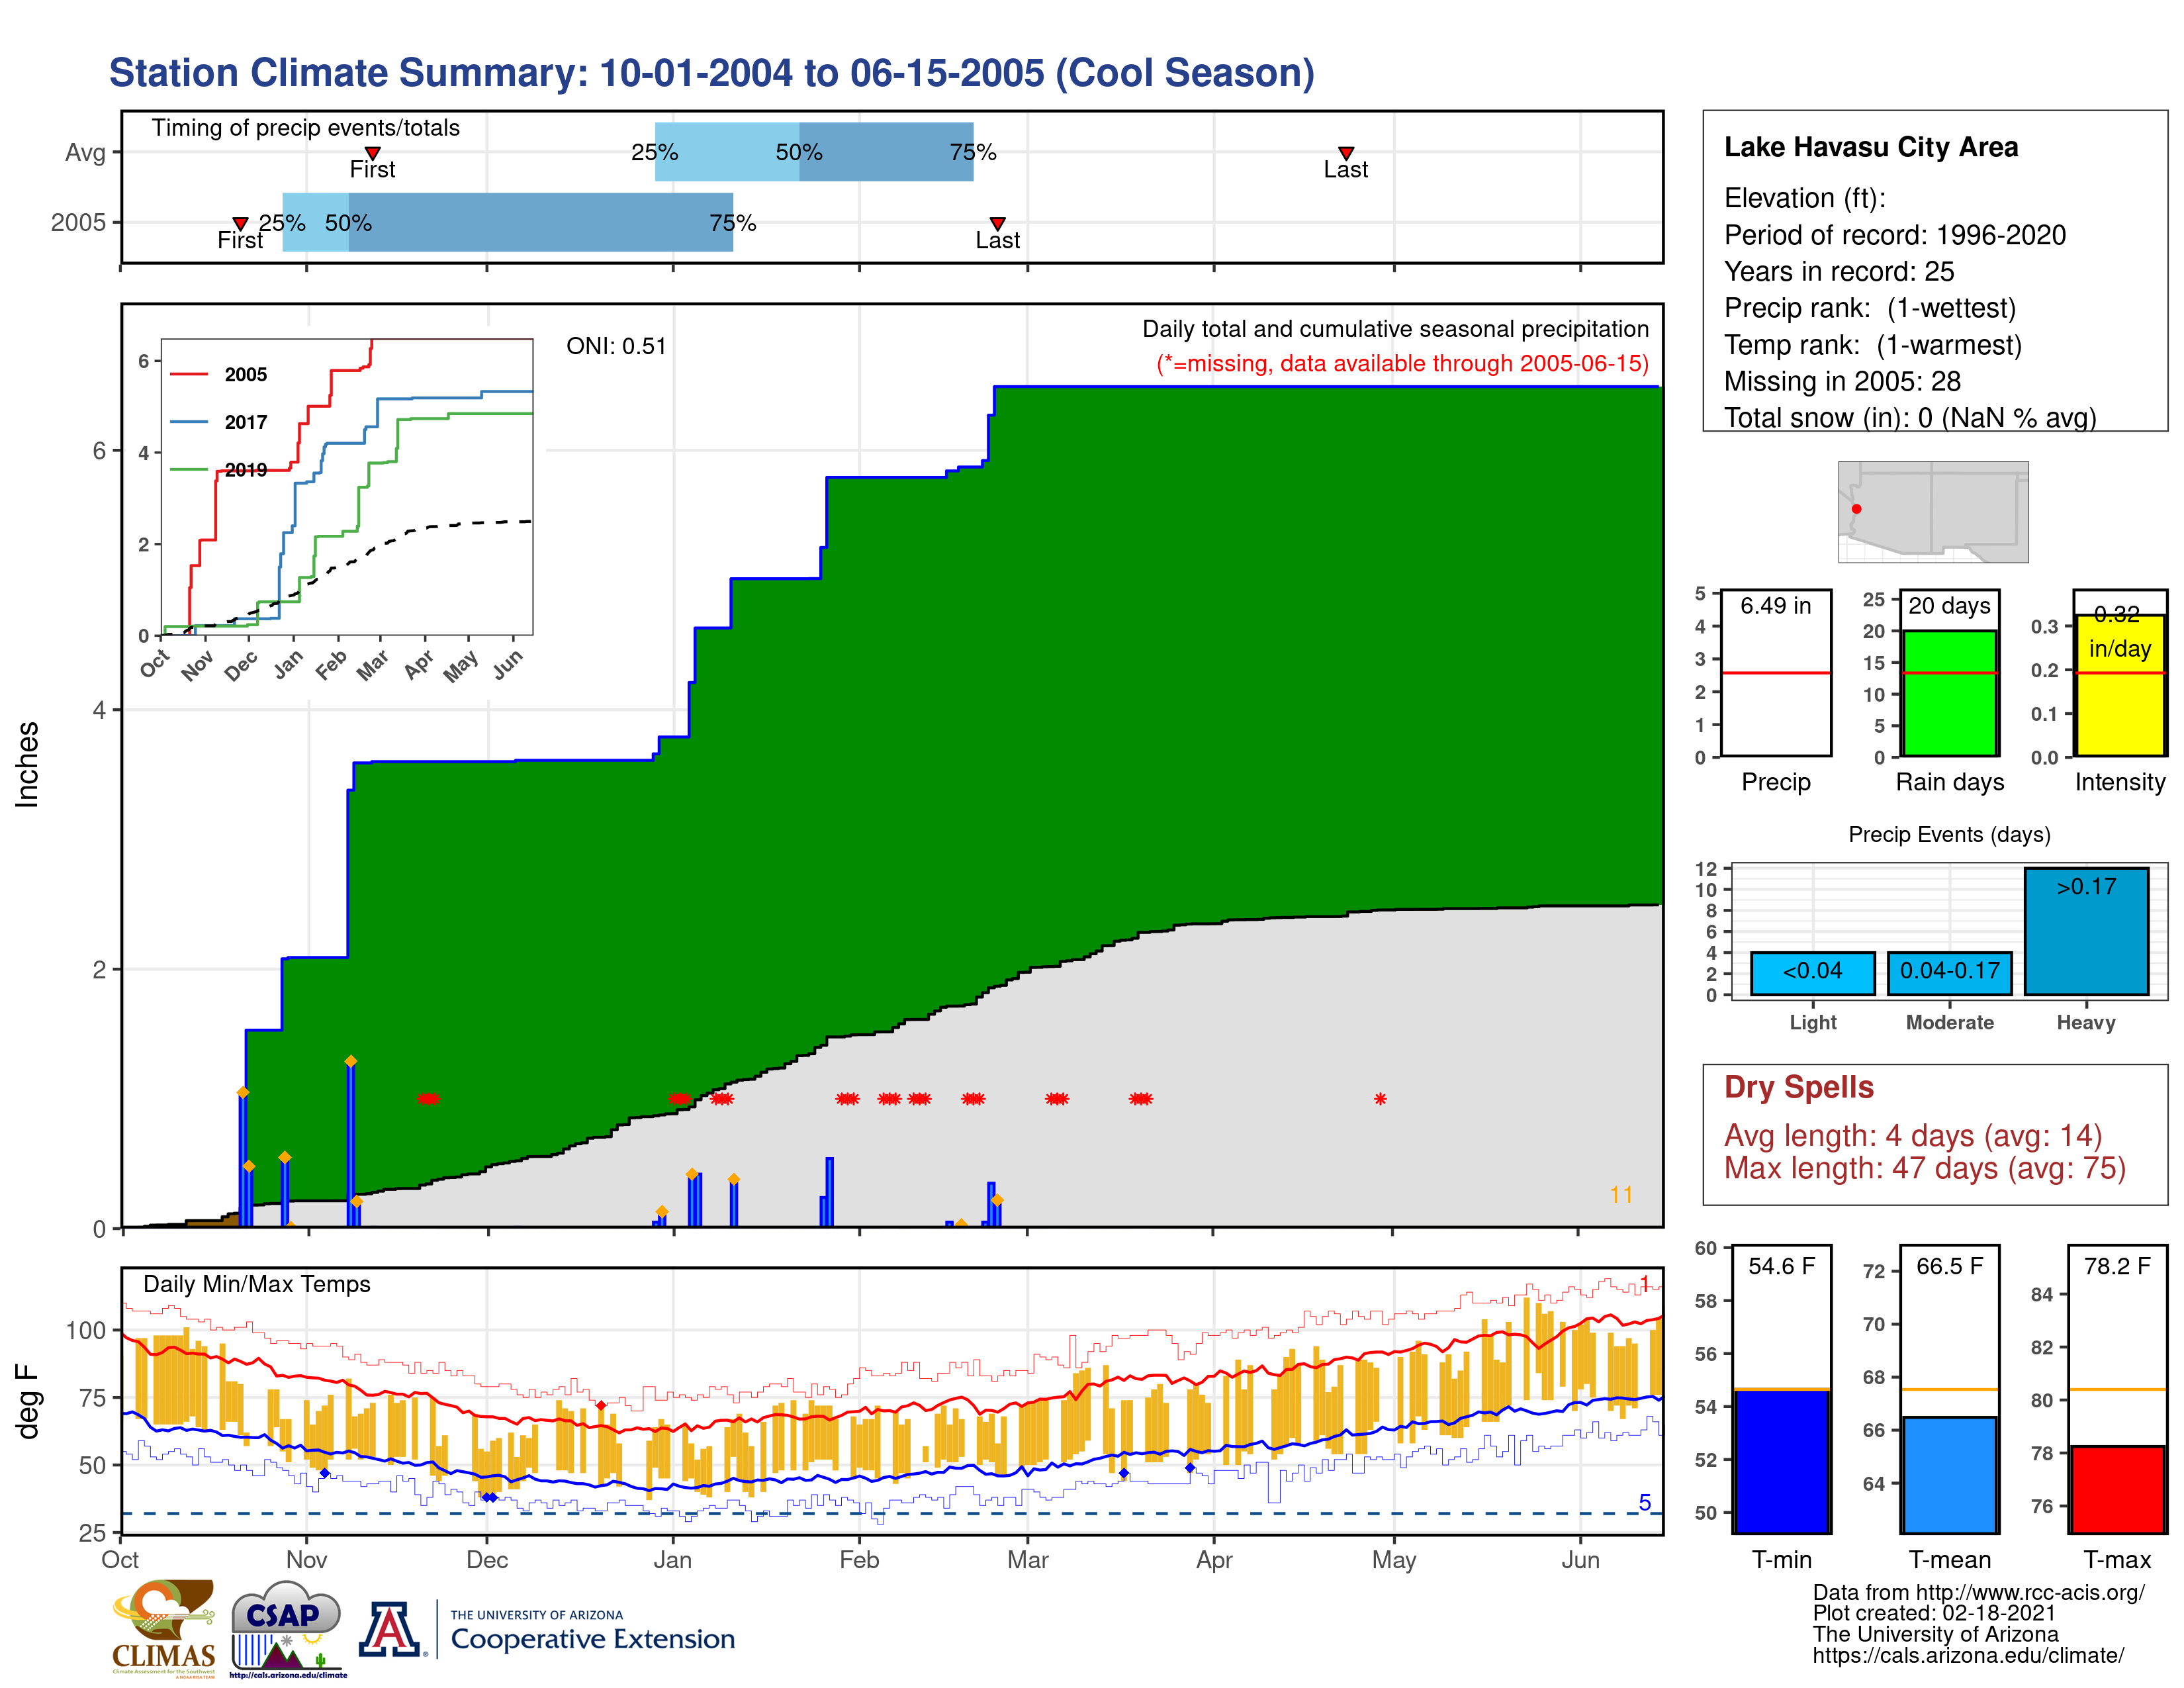Click the 54.6 F T-min value
The height and width of the screenshot is (1688, 2184).
tap(1781, 1266)
